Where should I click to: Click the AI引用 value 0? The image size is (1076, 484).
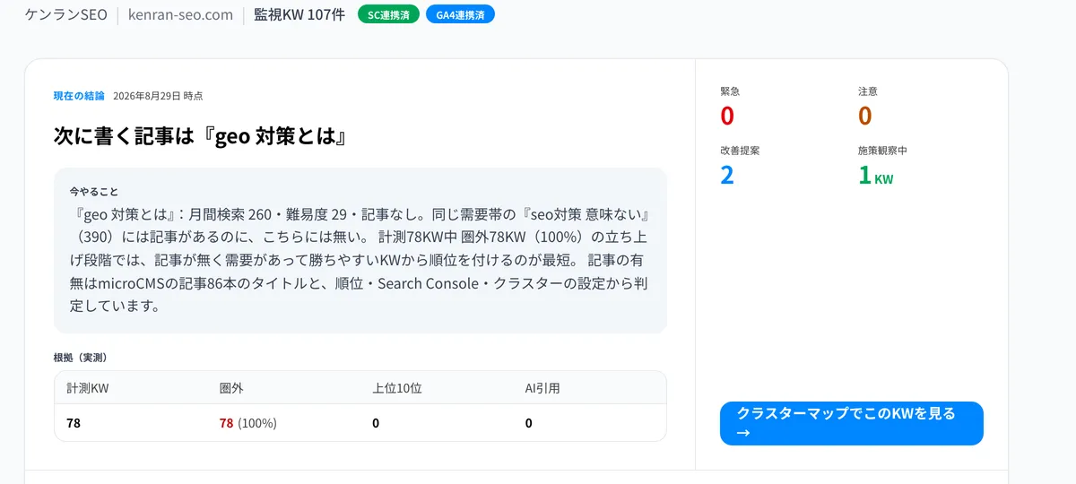(x=529, y=423)
